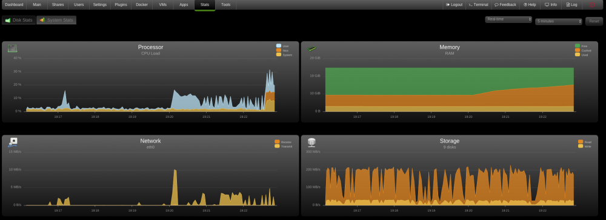
Task: Go to the Main tab
Action: pyautogui.click(x=37, y=5)
